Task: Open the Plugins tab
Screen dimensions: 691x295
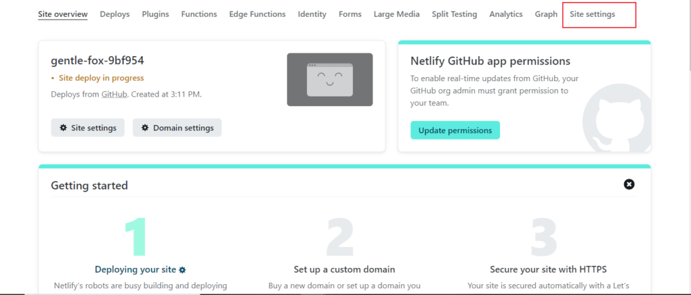Action: pyautogui.click(x=155, y=14)
